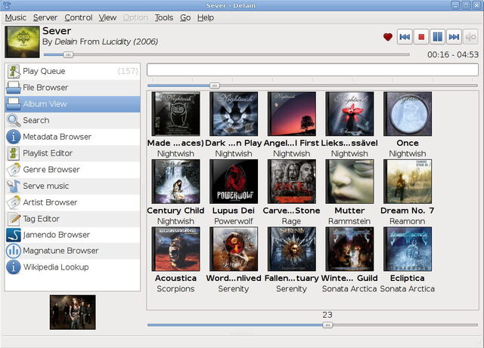Click the Play Queue sidebar icon
This screenshot has width=484, height=348.
[x=14, y=71]
